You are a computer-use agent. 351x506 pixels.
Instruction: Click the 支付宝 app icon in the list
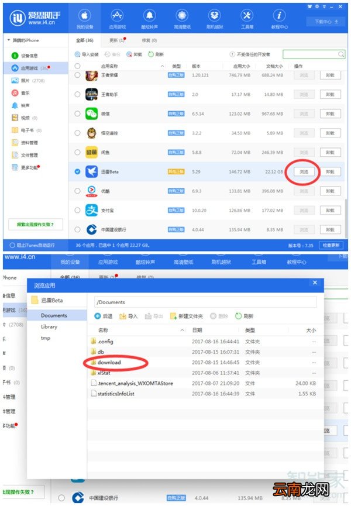91,211
